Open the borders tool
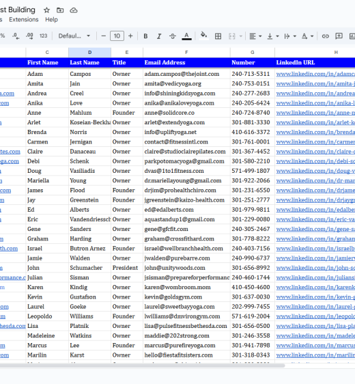The height and width of the screenshot is (384, 355). click(x=218, y=36)
